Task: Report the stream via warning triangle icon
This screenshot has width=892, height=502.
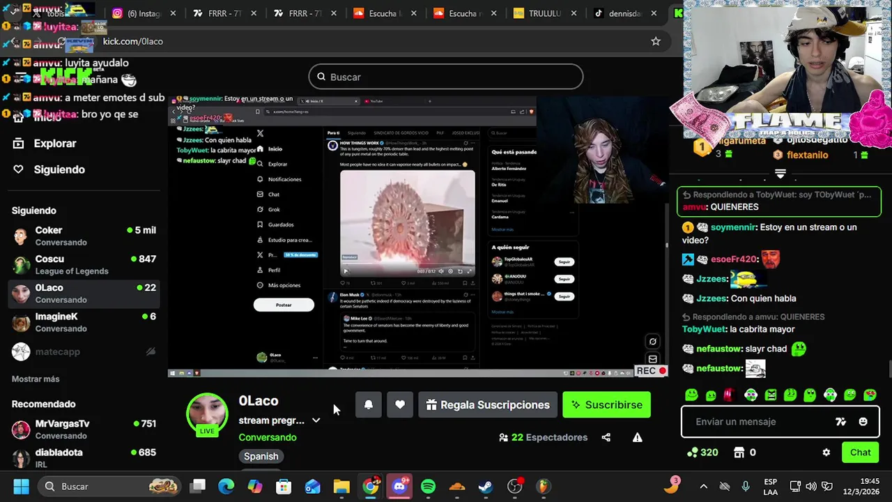Action: coord(638,437)
